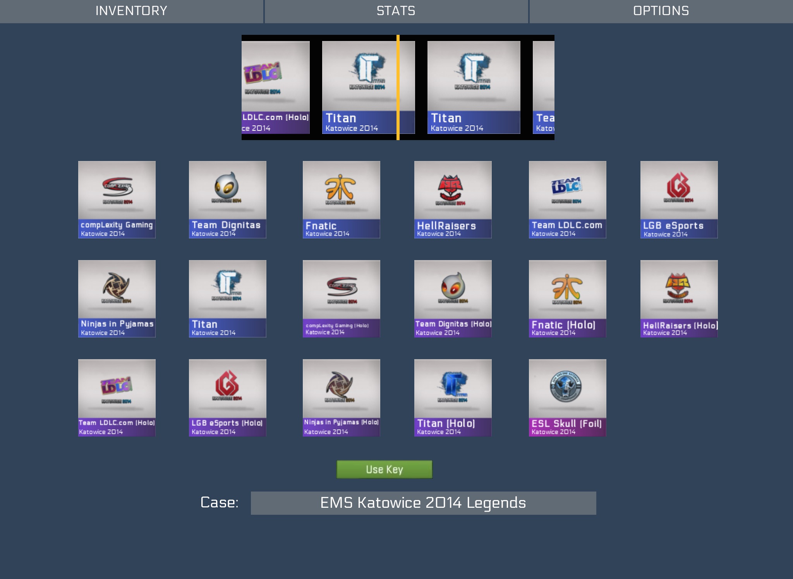The image size is (793, 579).
Task: Open the Inventory tab
Action: (131, 11)
